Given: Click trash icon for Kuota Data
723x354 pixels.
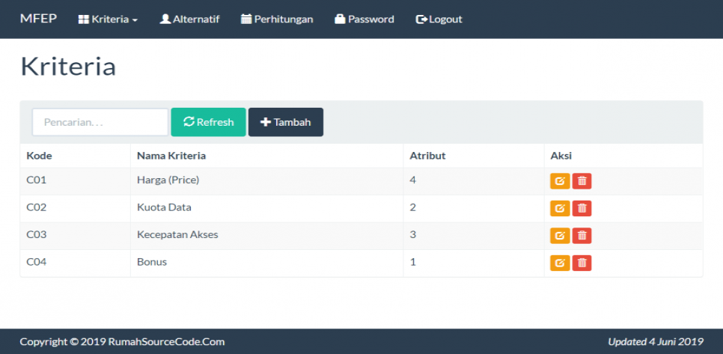Looking at the screenshot, I should (582, 208).
